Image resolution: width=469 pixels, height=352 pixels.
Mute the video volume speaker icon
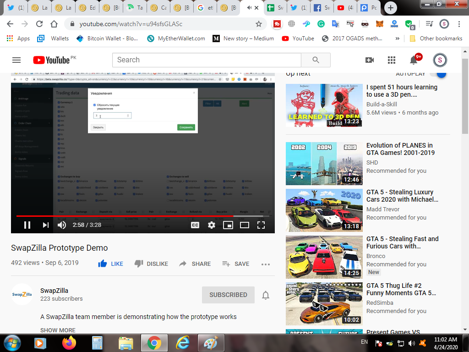[62, 225]
